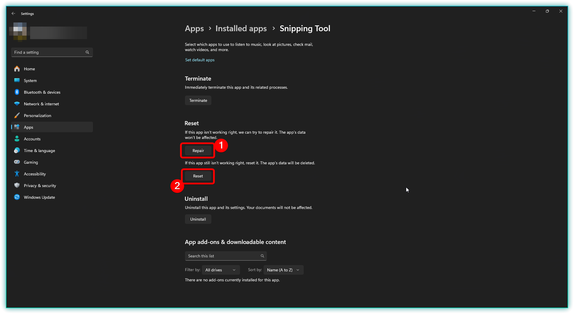
Task: Click the back arrow in the title bar
Action: point(13,14)
